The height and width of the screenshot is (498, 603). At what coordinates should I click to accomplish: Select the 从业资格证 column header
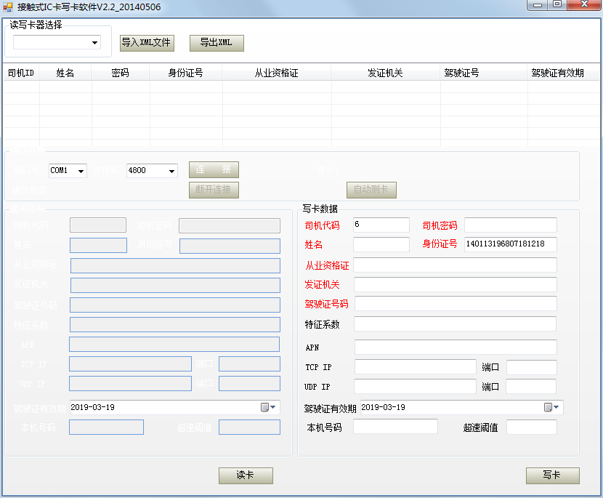pyautogui.click(x=276, y=73)
